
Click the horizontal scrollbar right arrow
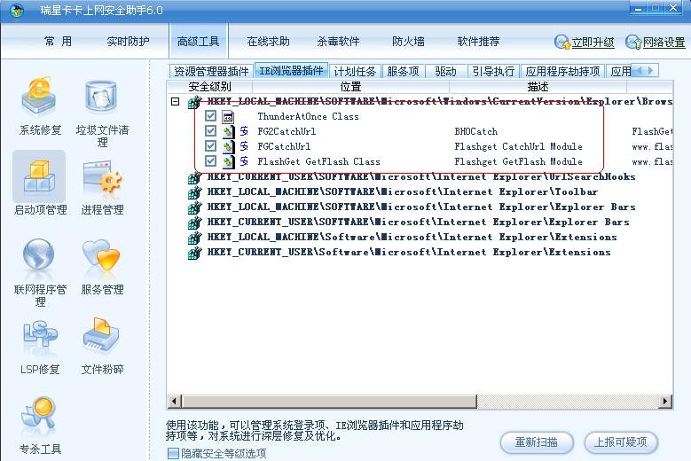pos(665,401)
